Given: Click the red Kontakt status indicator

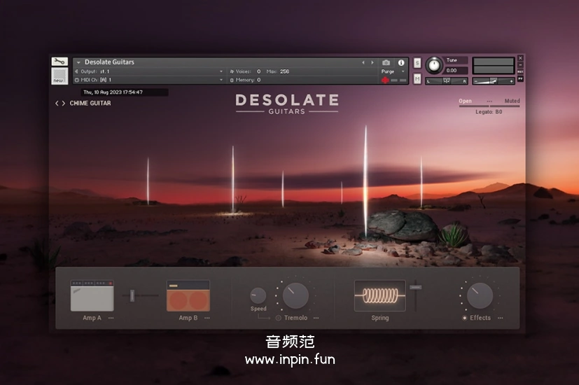Looking at the screenshot, I should click(385, 80).
